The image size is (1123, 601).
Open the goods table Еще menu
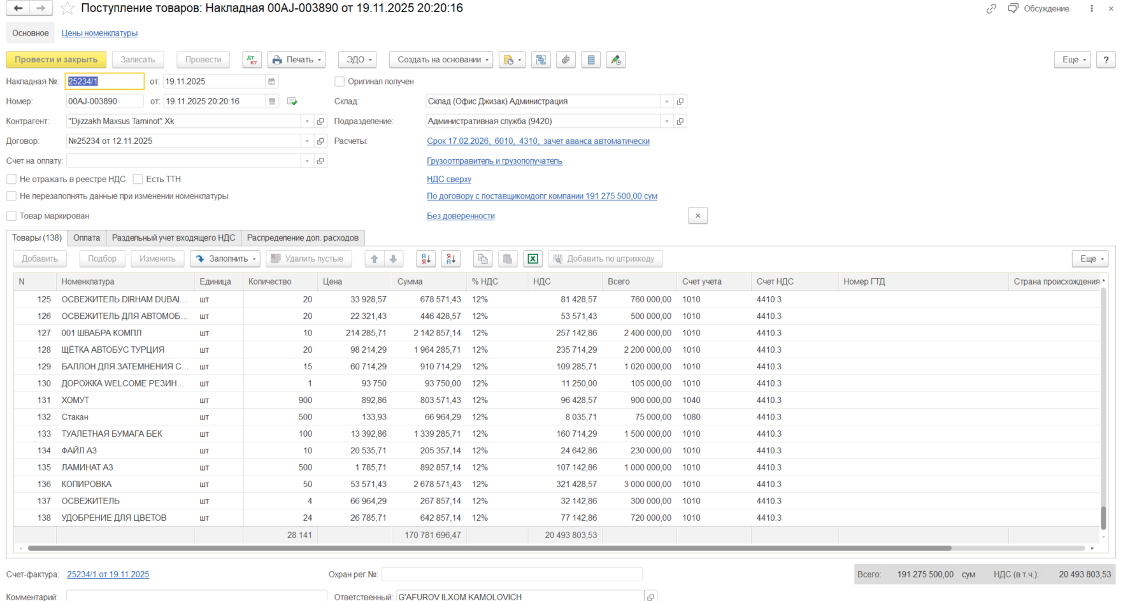coord(1091,258)
